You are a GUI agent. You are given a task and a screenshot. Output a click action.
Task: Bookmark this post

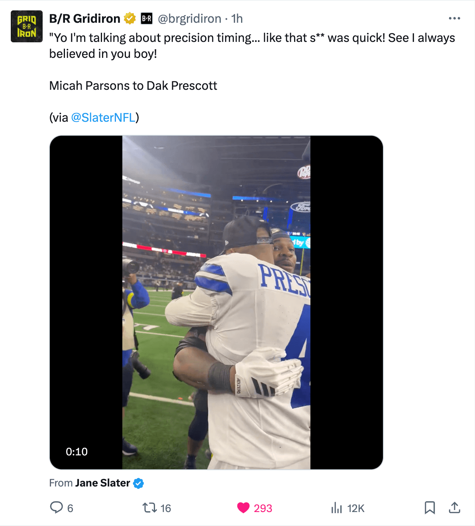(x=430, y=508)
